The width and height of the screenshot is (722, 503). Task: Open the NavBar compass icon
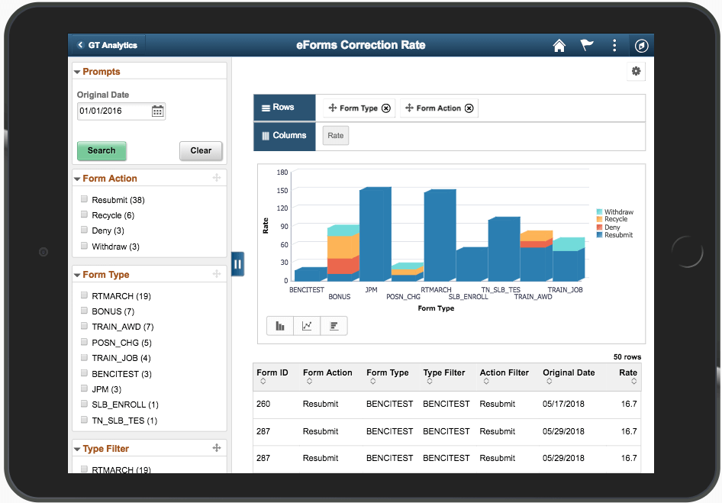pyautogui.click(x=641, y=46)
